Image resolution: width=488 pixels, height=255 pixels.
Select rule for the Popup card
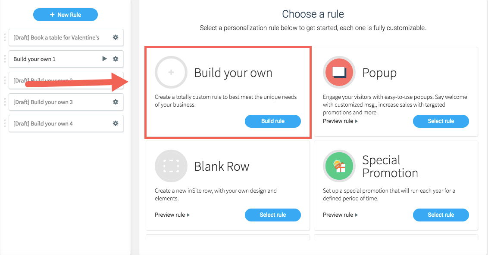pos(441,121)
